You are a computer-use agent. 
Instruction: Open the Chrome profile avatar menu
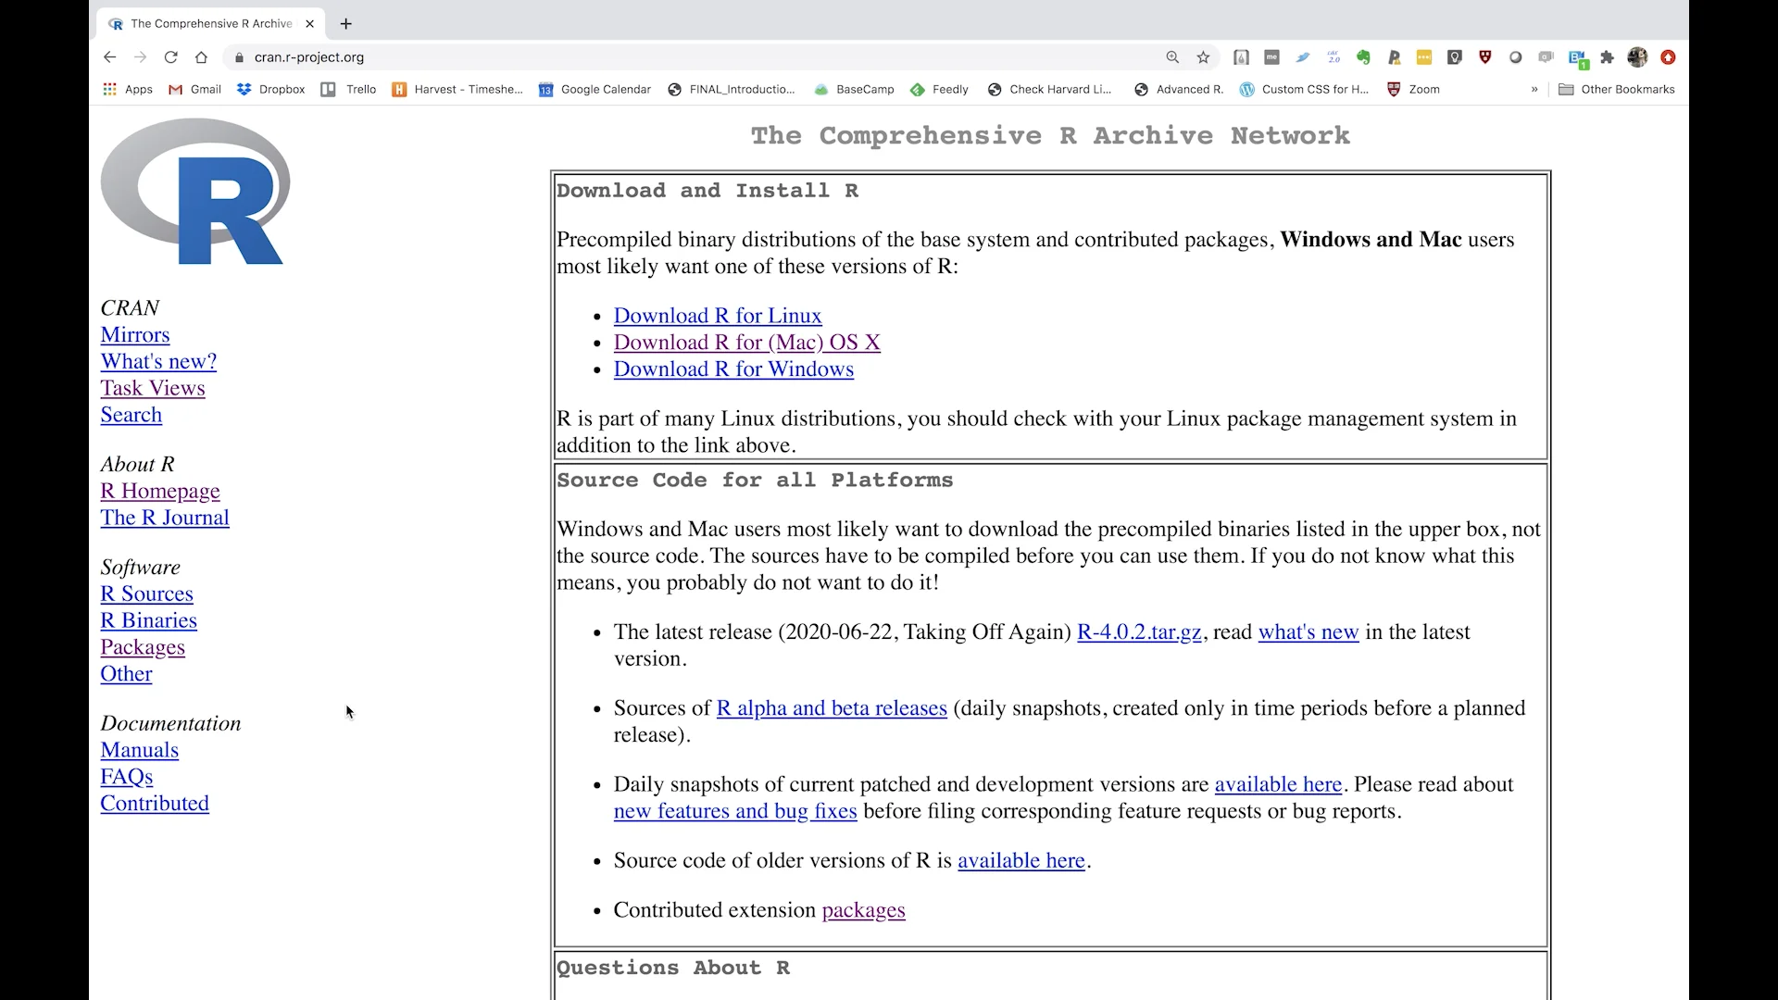point(1637,57)
